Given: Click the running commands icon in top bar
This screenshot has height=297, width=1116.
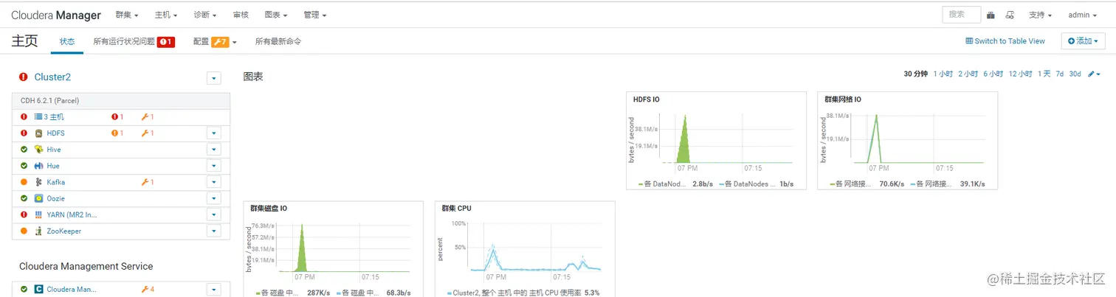Looking at the screenshot, I should 1010,15.
